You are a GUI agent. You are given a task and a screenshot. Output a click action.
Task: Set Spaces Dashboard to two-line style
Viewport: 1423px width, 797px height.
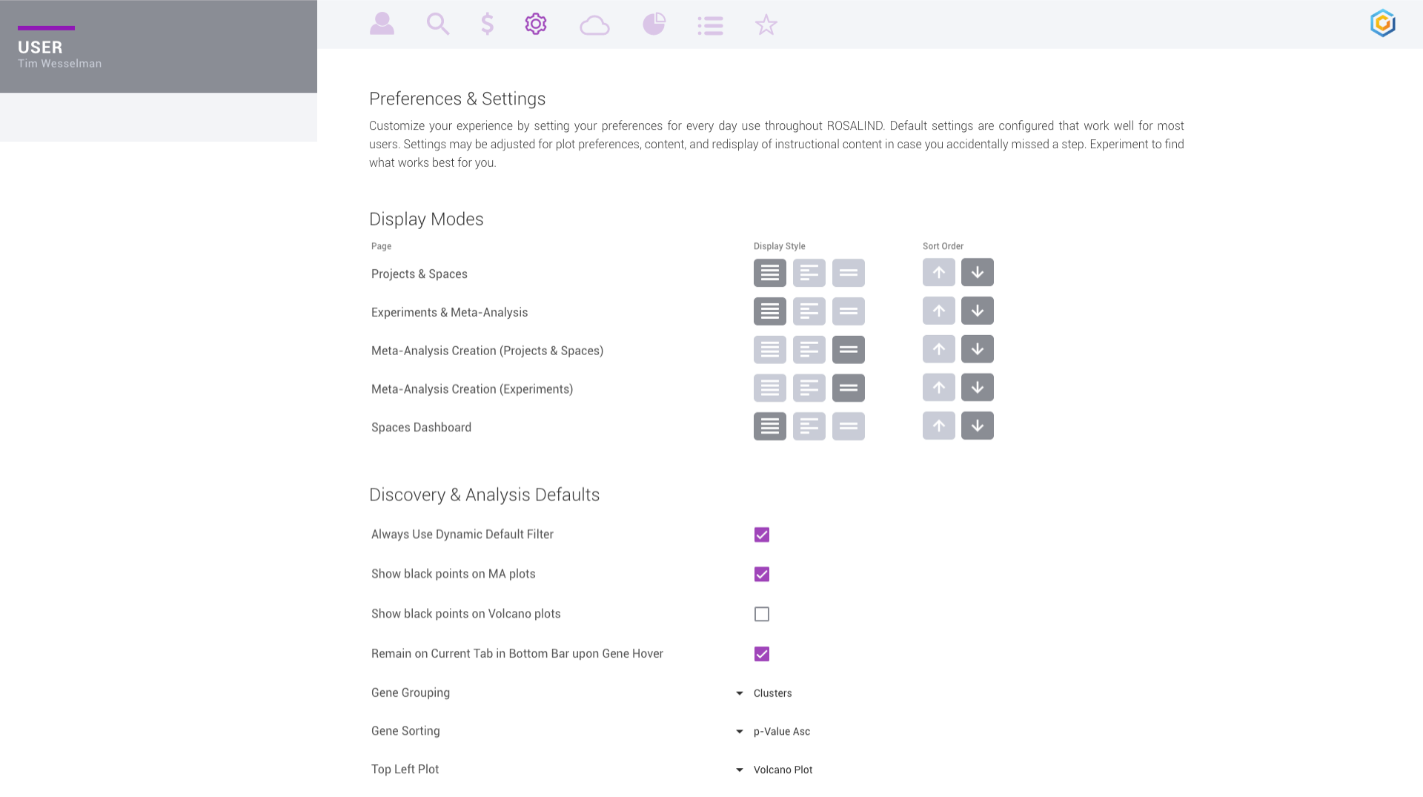click(x=849, y=427)
